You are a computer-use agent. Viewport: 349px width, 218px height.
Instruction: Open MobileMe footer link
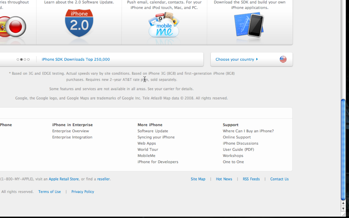point(146,156)
